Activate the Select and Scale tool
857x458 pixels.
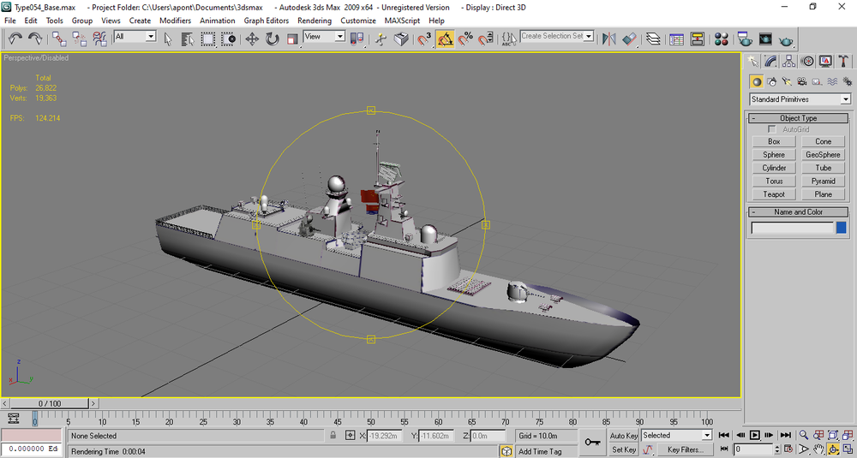tap(292, 39)
